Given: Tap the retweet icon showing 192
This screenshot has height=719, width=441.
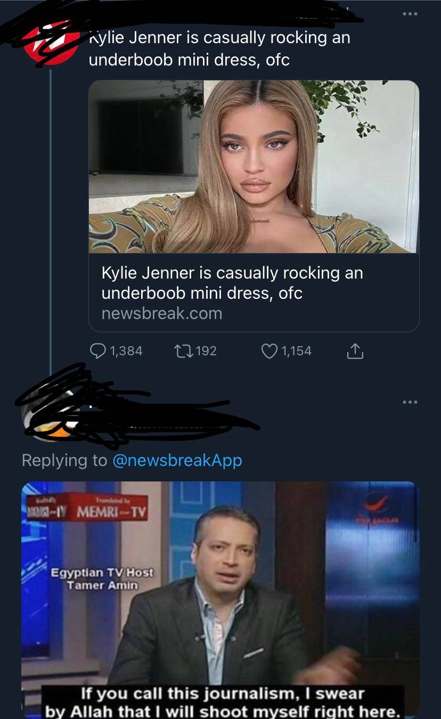Looking at the screenshot, I should pos(181,350).
